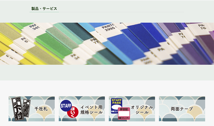The height and width of the screenshot is (126, 214).
Task: Open the 千社札 product banner
Action: 32,109
